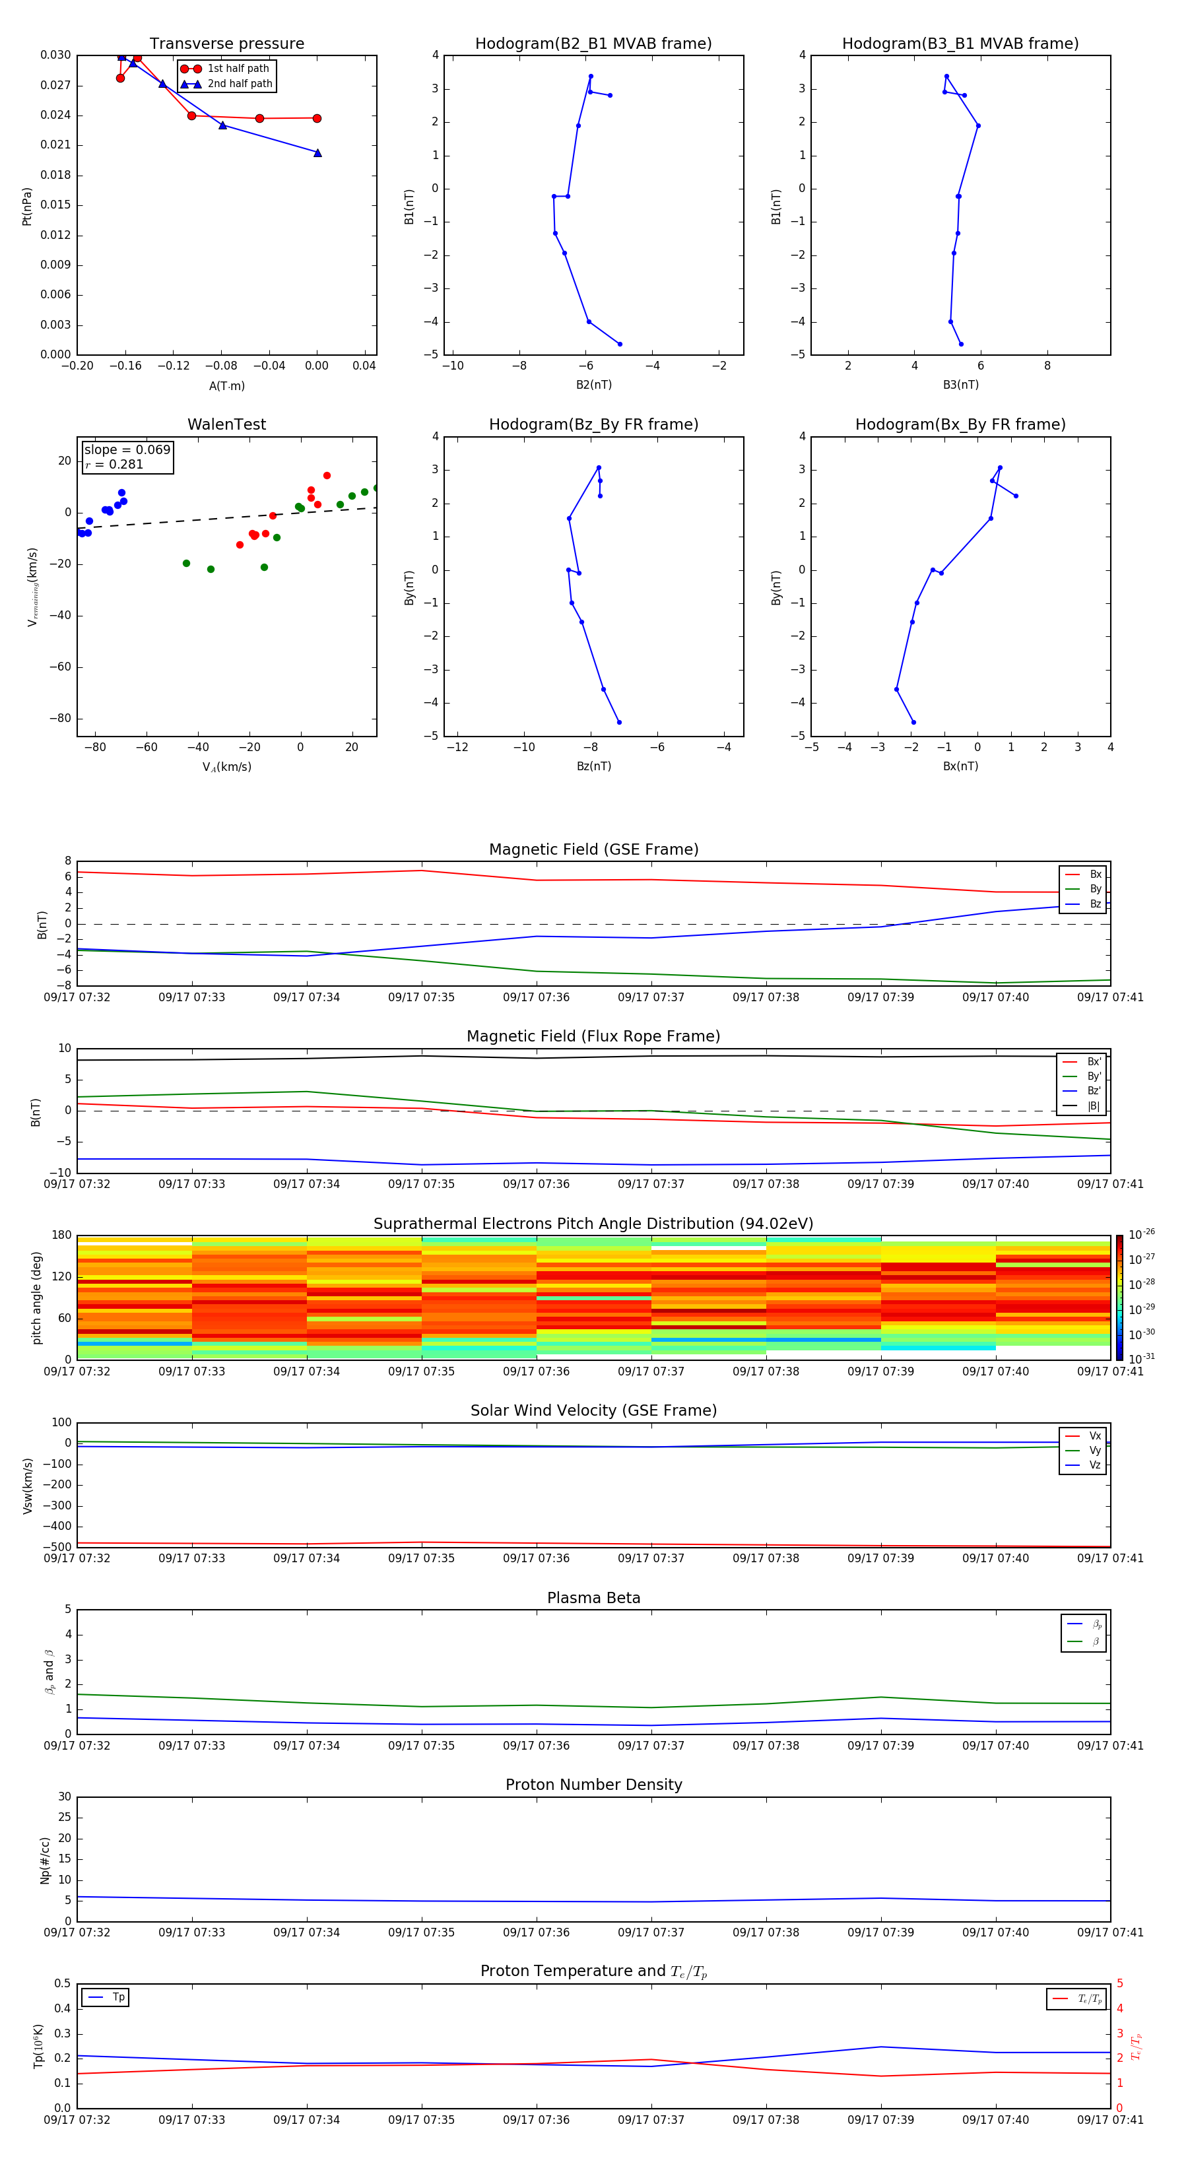The width and height of the screenshot is (1188, 2178).
Task: Click the 'Hodogram(B3_B1 MVAB frame)' title
Action: coord(960,44)
